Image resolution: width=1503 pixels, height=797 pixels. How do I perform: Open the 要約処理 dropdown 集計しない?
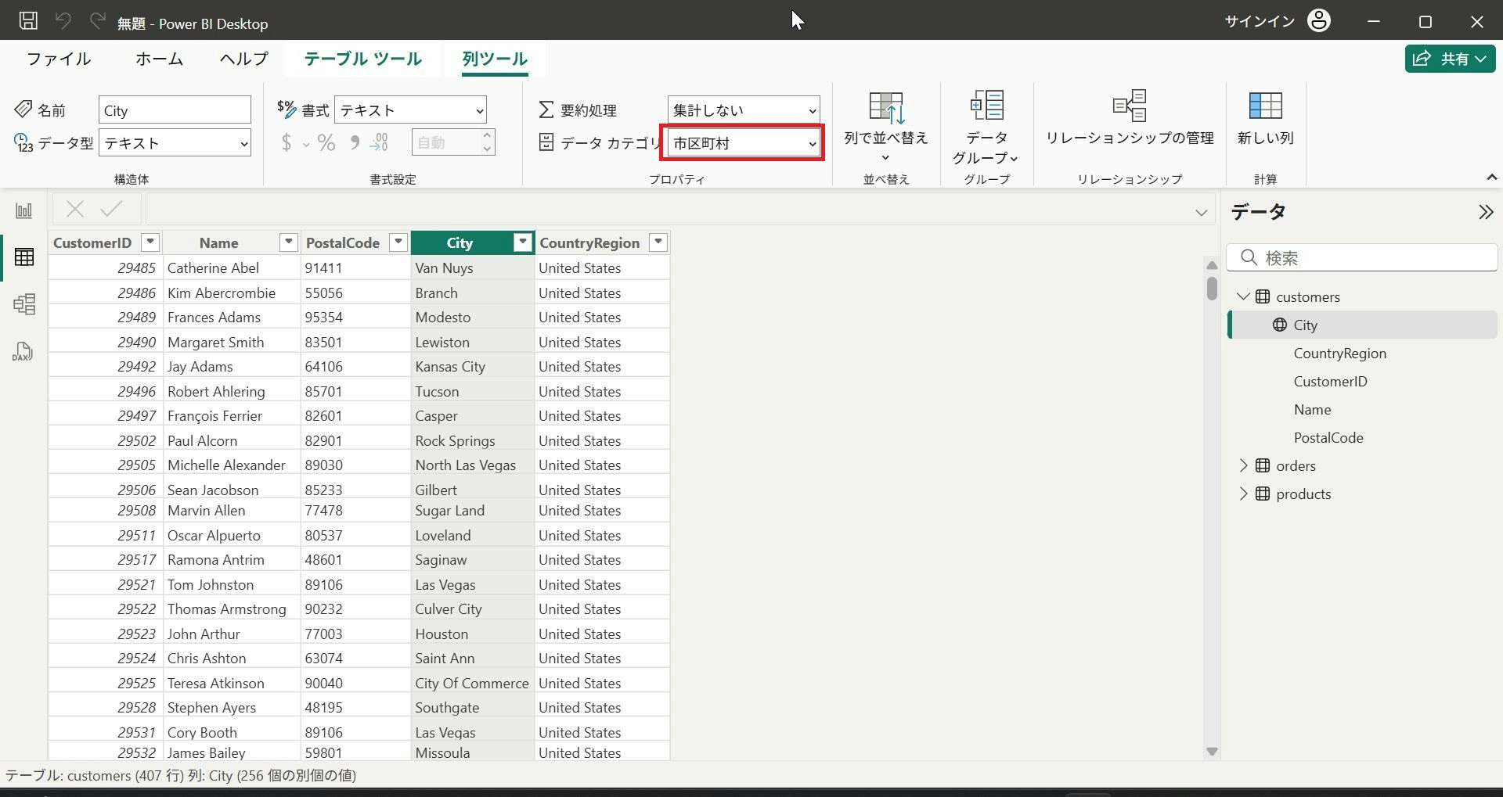pos(744,110)
